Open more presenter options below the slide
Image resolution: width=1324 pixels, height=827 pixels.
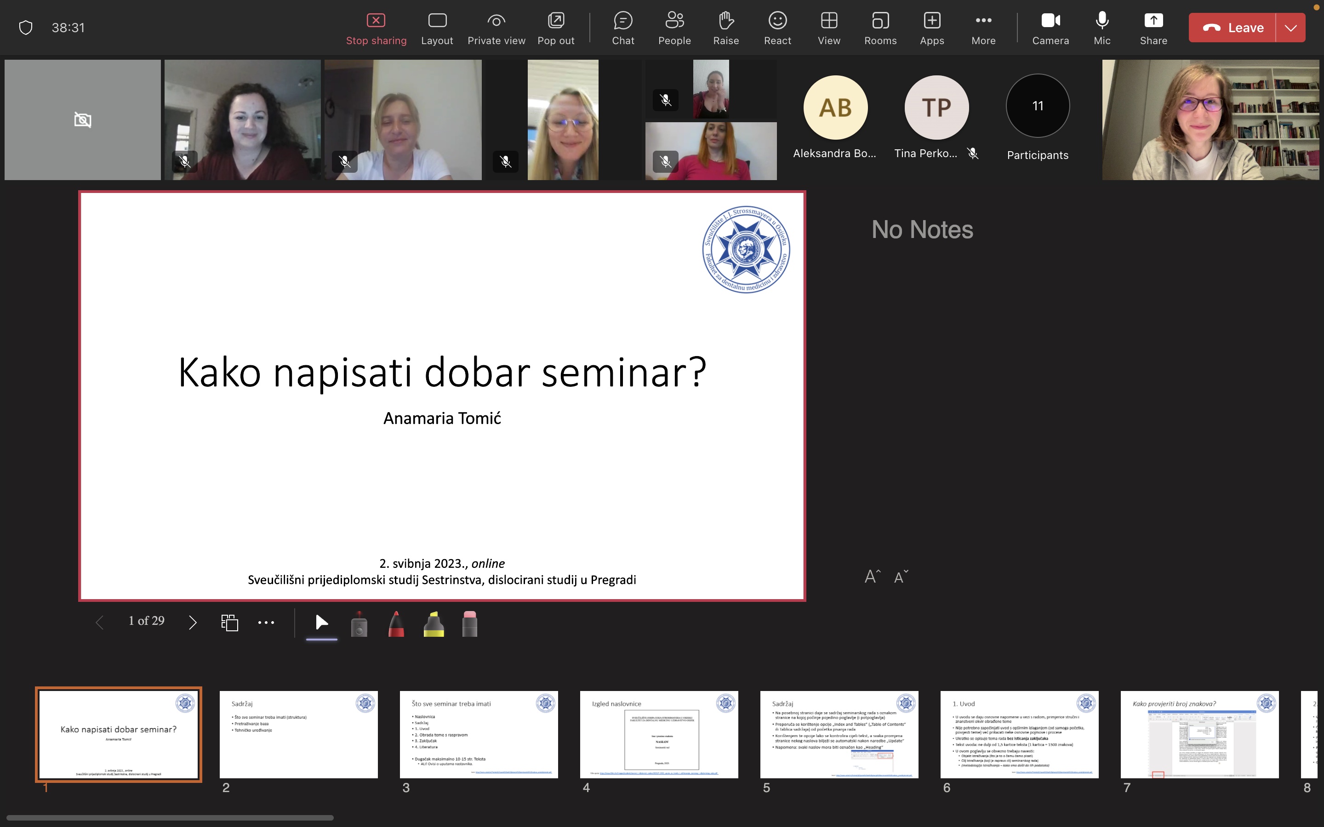(x=266, y=623)
